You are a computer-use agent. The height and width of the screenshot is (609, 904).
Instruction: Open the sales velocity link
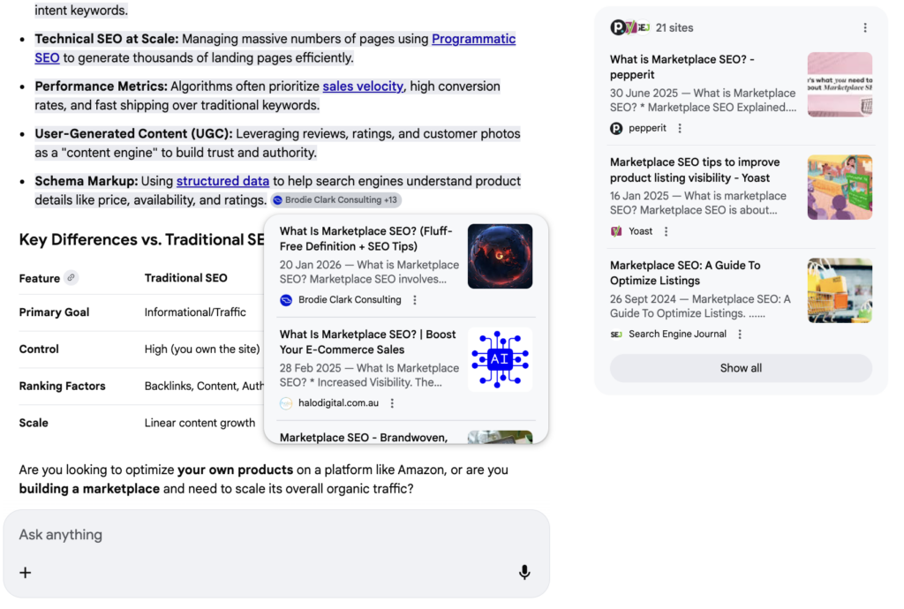[363, 86]
